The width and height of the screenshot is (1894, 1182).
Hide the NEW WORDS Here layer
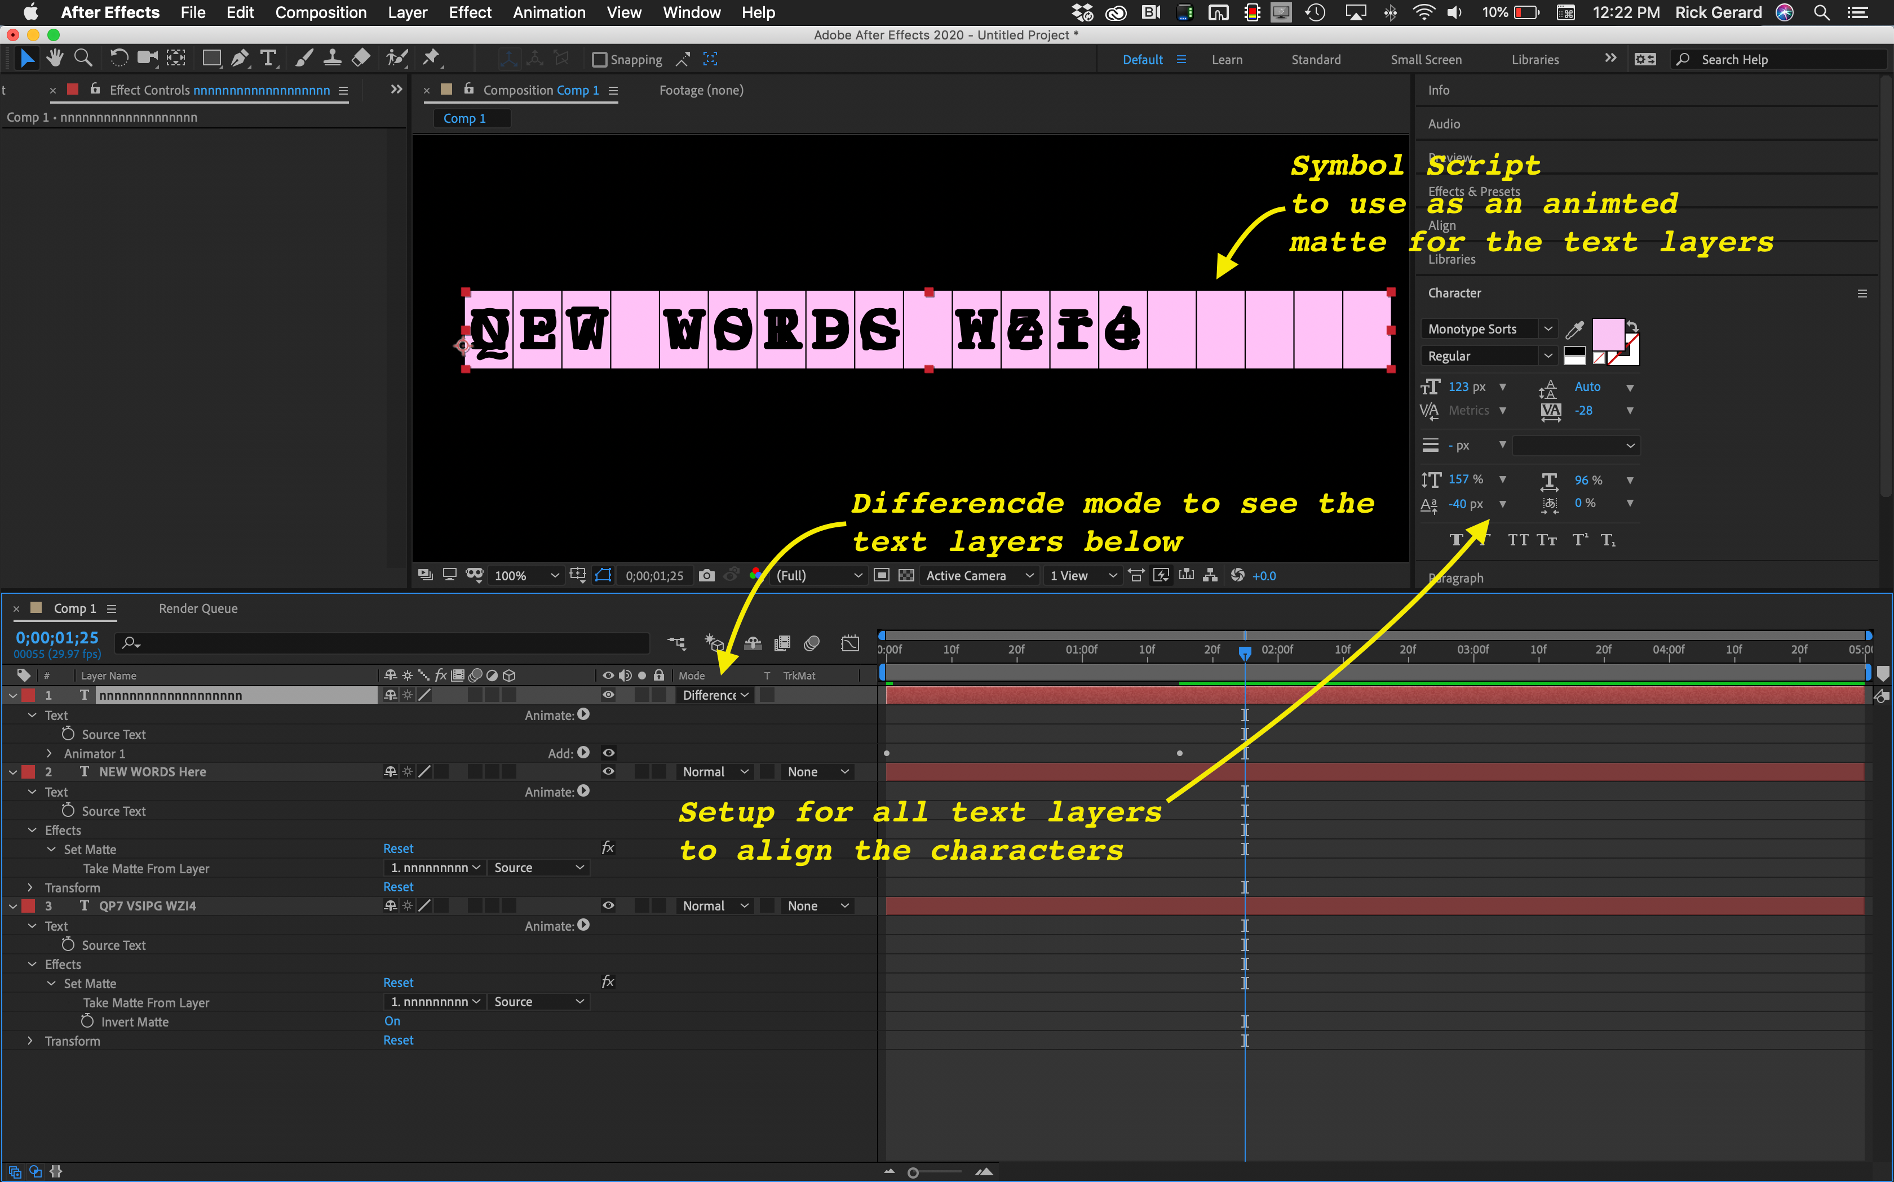click(608, 772)
